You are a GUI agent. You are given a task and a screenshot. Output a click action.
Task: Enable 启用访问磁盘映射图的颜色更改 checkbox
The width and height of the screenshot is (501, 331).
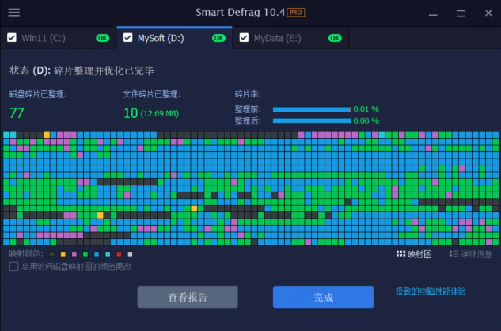[x=13, y=266]
